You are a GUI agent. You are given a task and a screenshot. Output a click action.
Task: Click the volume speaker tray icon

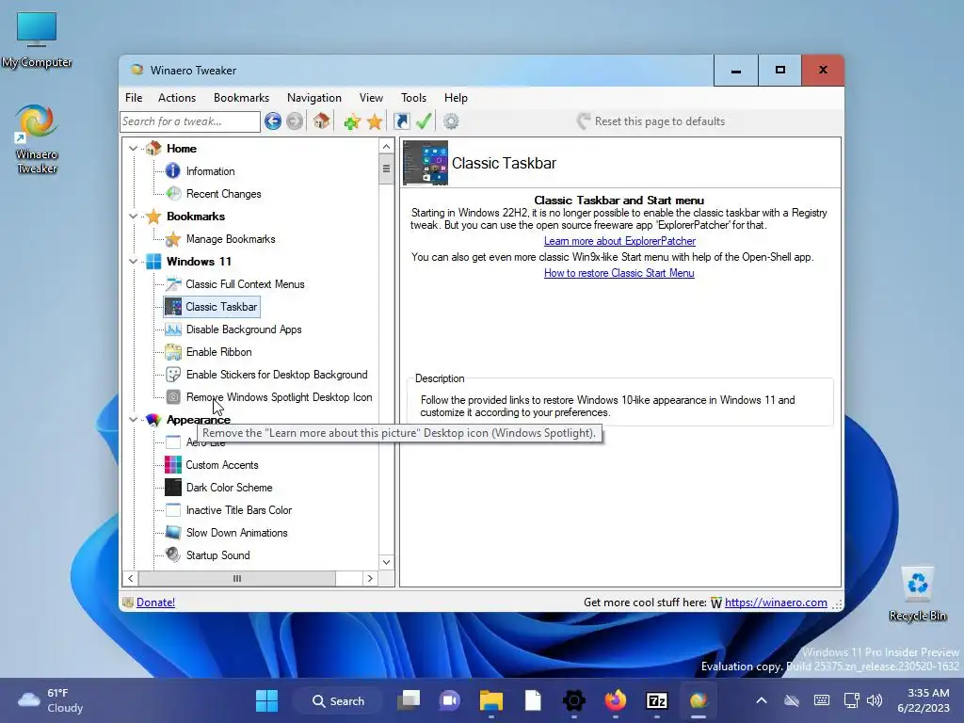click(x=874, y=700)
